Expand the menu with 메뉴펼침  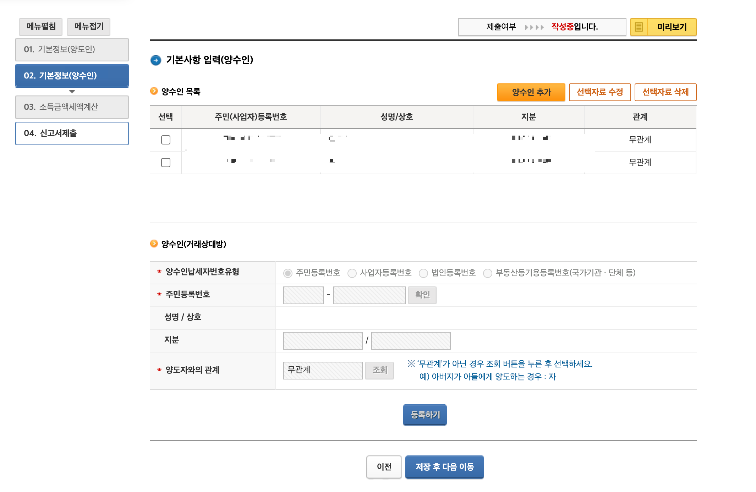point(41,27)
